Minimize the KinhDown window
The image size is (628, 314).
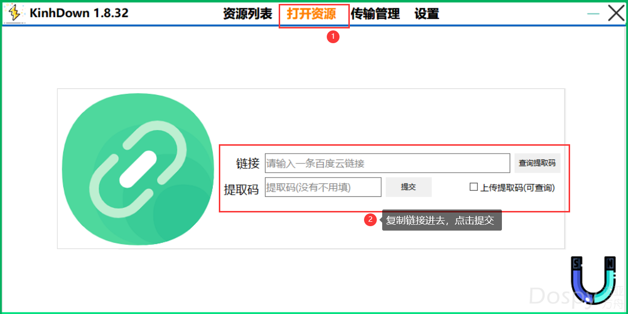(x=593, y=14)
